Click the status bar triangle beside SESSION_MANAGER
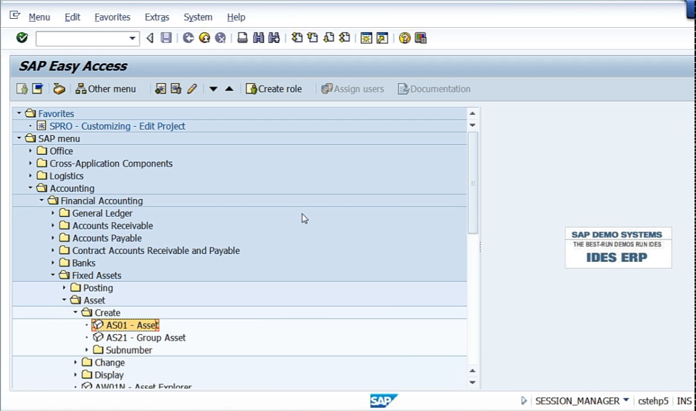The height and width of the screenshot is (411, 696). 524,401
